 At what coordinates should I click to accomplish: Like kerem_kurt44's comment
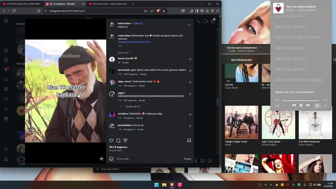(x=190, y=59)
